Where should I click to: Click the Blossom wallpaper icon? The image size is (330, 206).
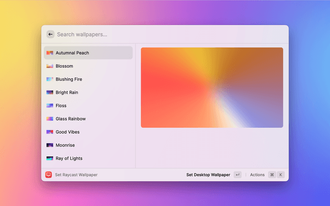(49, 66)
